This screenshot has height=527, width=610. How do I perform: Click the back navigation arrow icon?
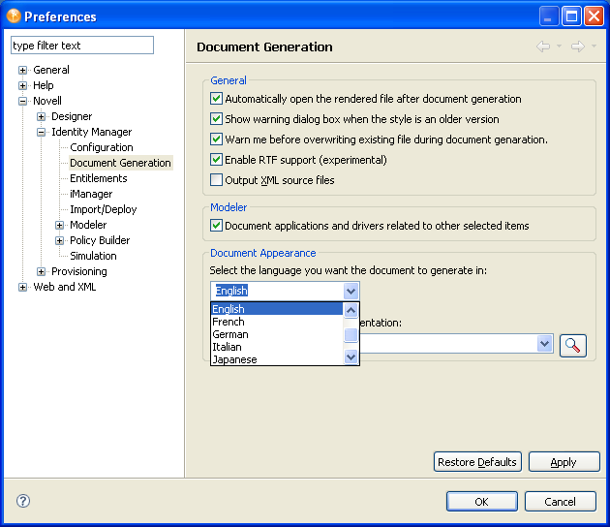[x=543, y=46]
